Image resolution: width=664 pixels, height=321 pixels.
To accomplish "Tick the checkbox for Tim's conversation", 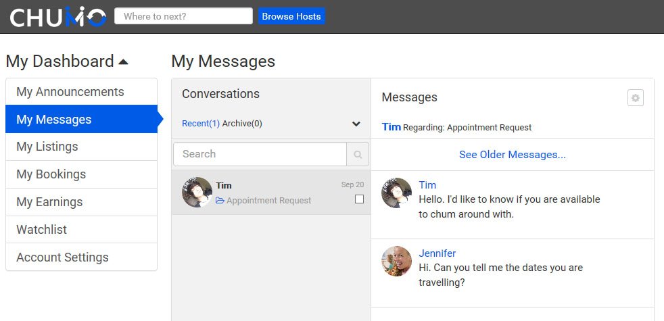I will click(x=359, y=199).
